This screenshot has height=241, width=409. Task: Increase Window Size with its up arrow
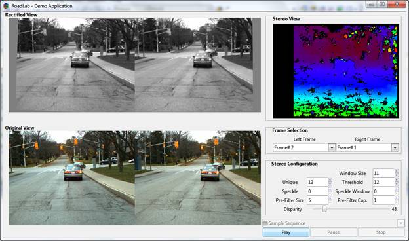coord(397,171)
